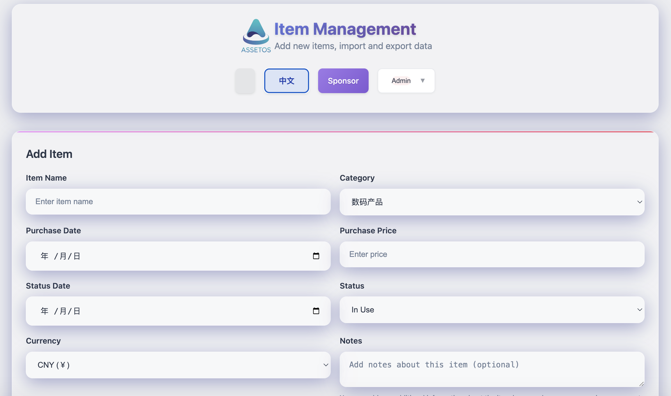This screenshot has height=396, width=671.
Task: Toggle language with the 中文 button
Action: point(286,81)
